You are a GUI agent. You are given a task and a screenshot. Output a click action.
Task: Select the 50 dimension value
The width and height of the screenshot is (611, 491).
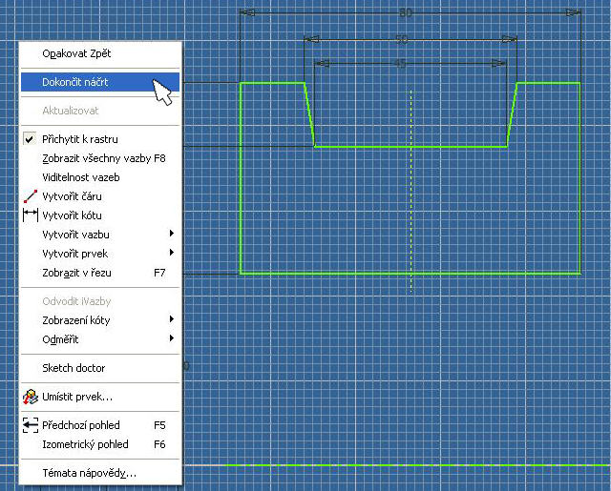click(401, 39)
